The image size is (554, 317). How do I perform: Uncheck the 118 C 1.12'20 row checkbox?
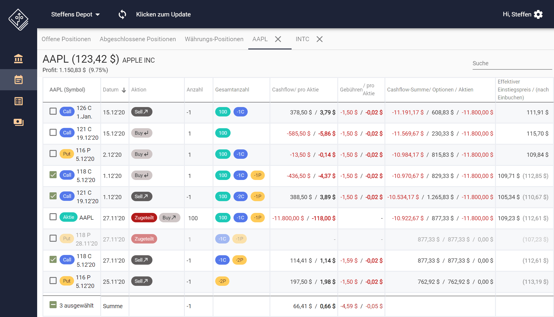coord(53,175)
